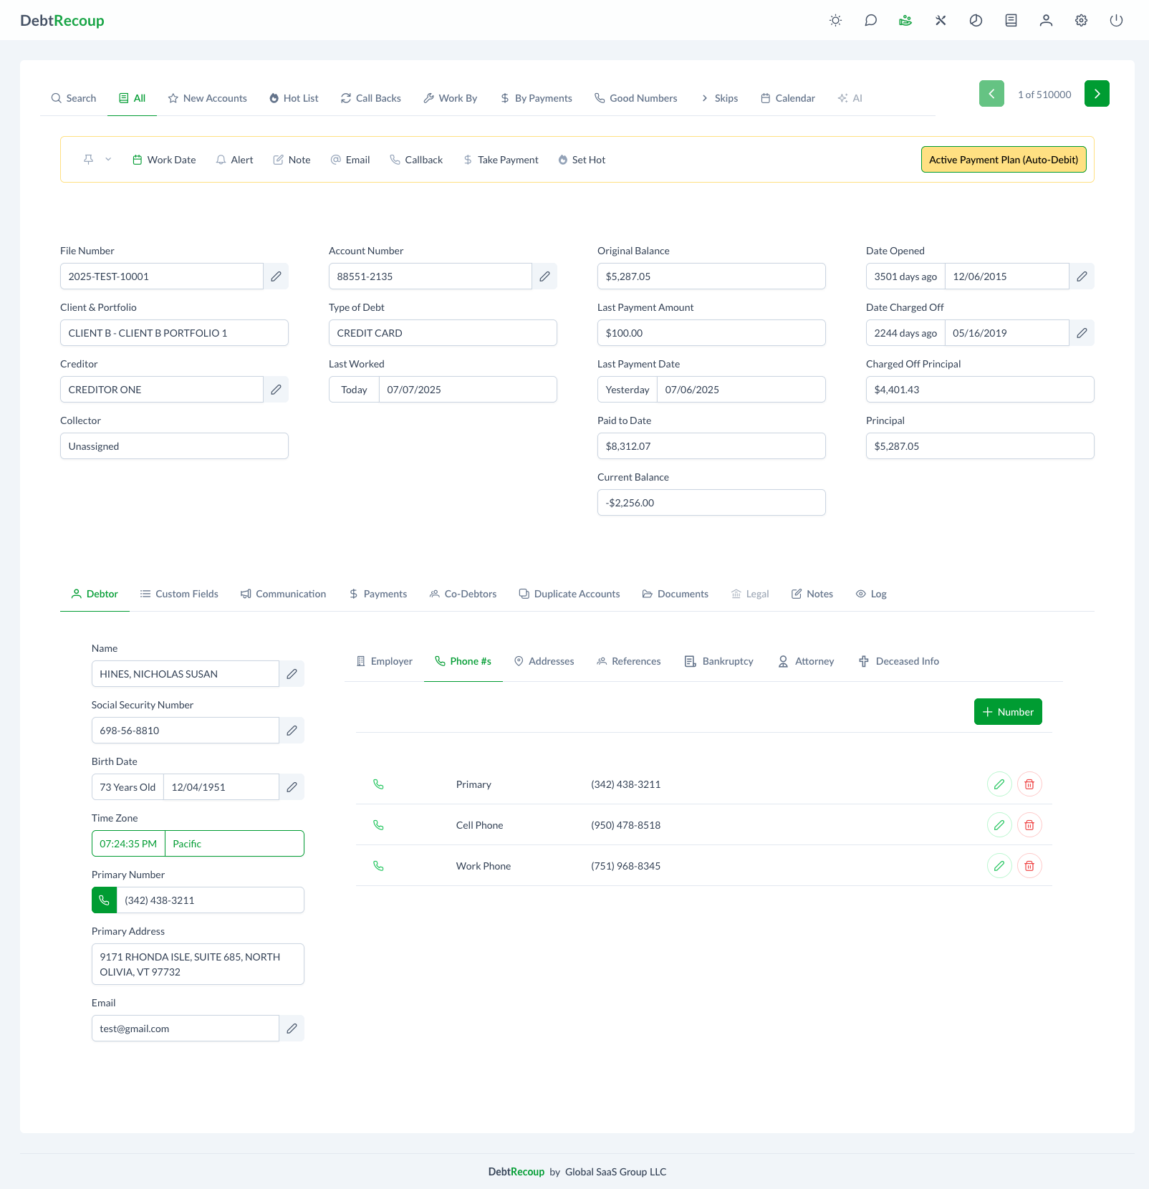Screen dimensions: 1149x1189
Task: Add a new phone Number
Action: click(x=1007, y=712)
